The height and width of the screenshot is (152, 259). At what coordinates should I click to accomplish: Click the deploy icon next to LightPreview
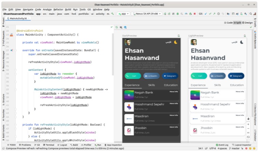point(245,36)
